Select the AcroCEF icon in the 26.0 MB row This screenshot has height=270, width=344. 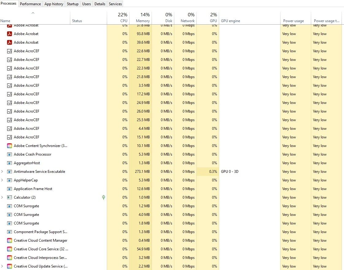(10, 111)
